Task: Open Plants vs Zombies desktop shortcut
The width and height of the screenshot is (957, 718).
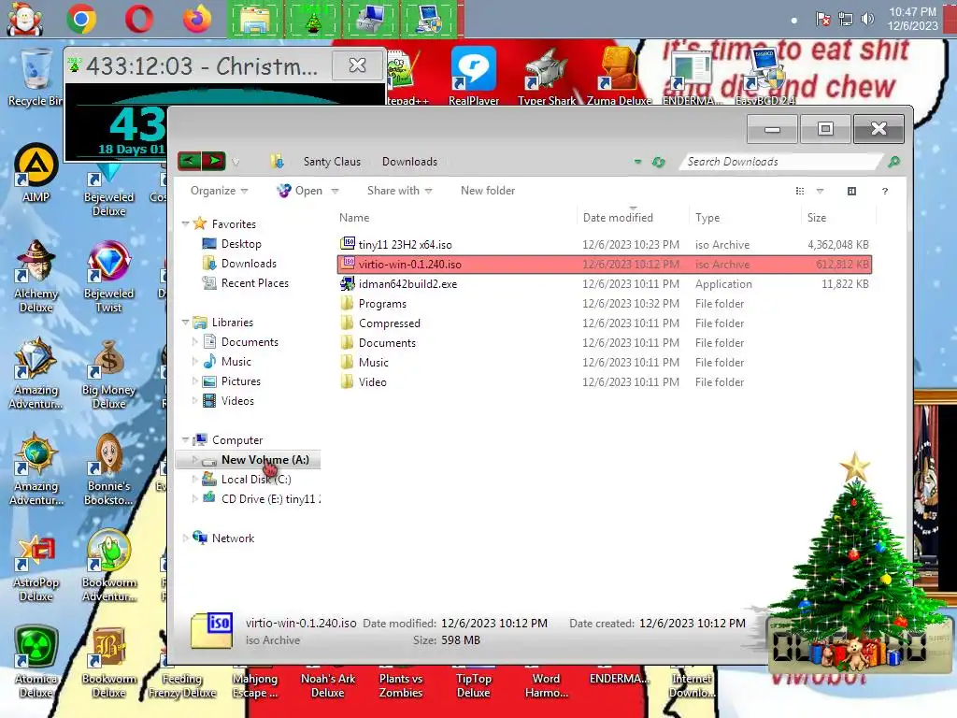Action: (400, 683)
